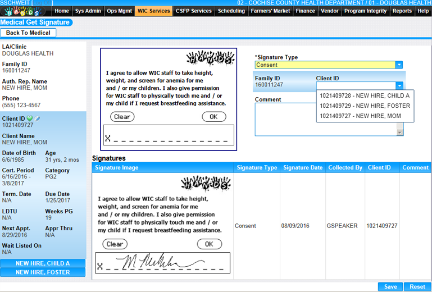Viewport: 432px width, 292px height.
Task: Click the existing Consent signature image
Action: [x=163, y=226]
